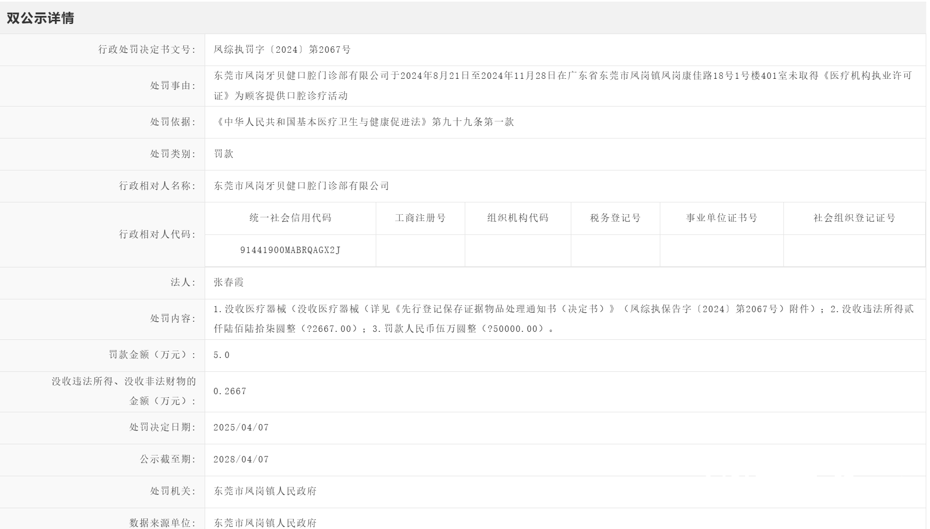The width and height of the screenshot is (930, 529).
Task: Click company name in 行政相对人名称 row
Action: coord(301,186)
